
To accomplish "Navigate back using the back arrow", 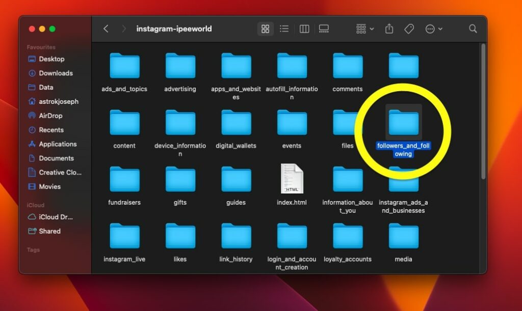I will tap(106, 29).
